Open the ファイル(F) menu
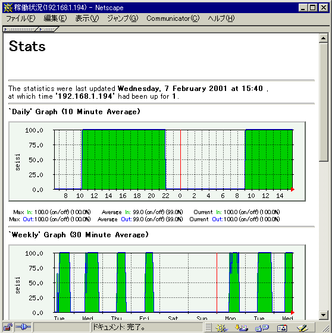332x333 pixels. (x=21, y=18)
